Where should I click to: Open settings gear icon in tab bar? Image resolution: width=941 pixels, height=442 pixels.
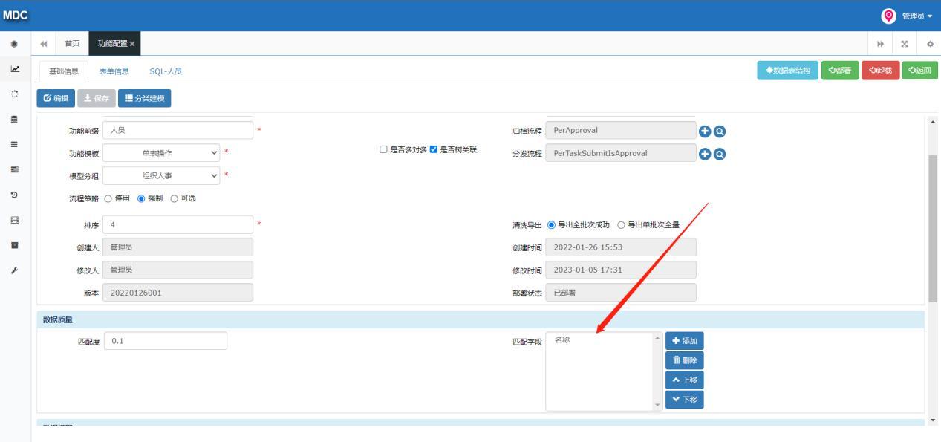[x=929, y=44]
